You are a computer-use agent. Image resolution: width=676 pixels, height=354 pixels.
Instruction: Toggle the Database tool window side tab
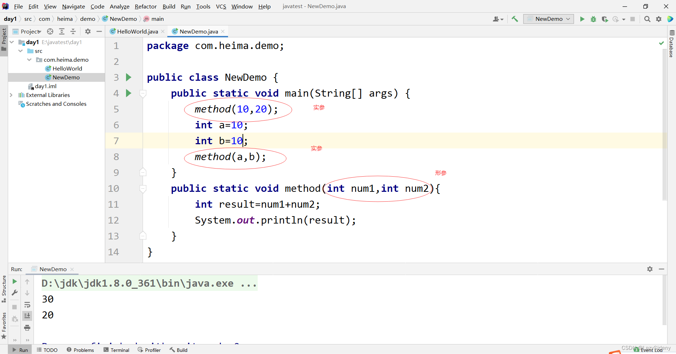pos(672,44)
